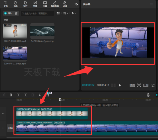Open the 转场 (Transitions) tab

[x=35, y=4]
